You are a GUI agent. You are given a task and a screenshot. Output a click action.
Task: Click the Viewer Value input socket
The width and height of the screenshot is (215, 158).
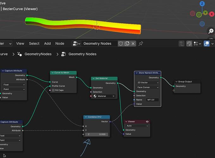(x=124, y=134)
